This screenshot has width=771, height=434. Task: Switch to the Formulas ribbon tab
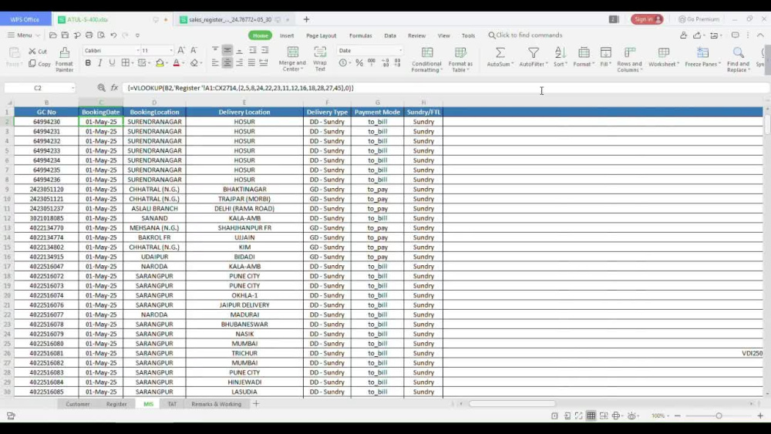tap(360, 35)
